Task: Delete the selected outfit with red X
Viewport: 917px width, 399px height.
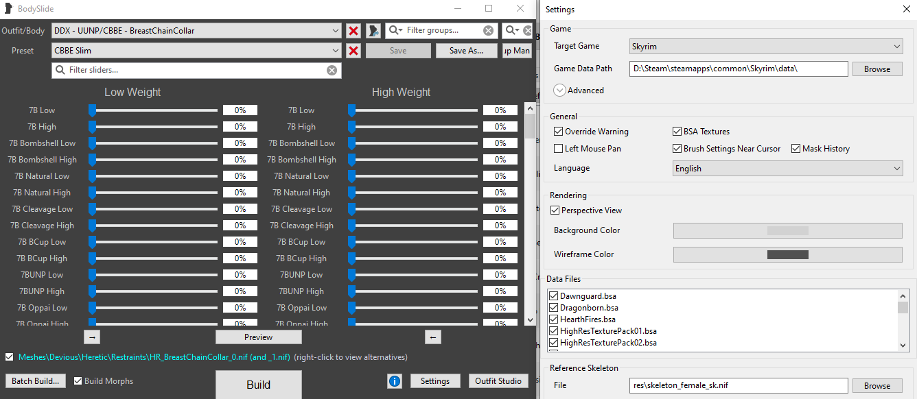Action: point(353,31)
